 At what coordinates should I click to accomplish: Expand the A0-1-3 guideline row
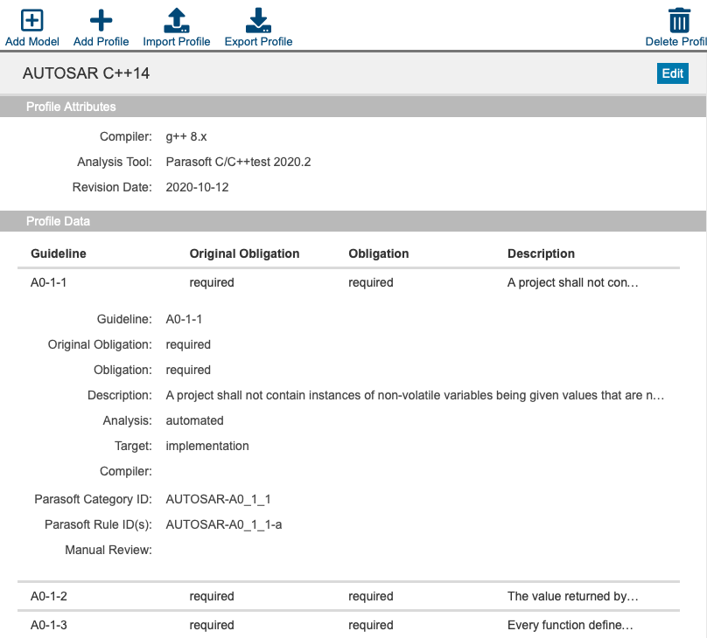[348, 625]
